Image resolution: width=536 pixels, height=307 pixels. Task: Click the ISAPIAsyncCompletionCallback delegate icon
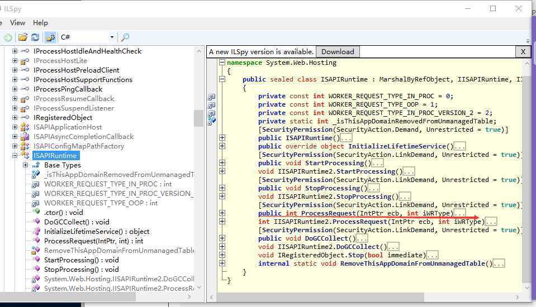[x=25, y=137]
